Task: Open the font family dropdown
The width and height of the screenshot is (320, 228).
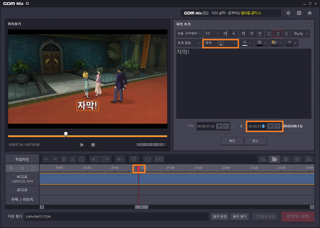Action: pyautogui.click(x=189, y=33)
